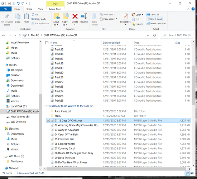Switch to large icons view in status bar

[x=192, y=173]
